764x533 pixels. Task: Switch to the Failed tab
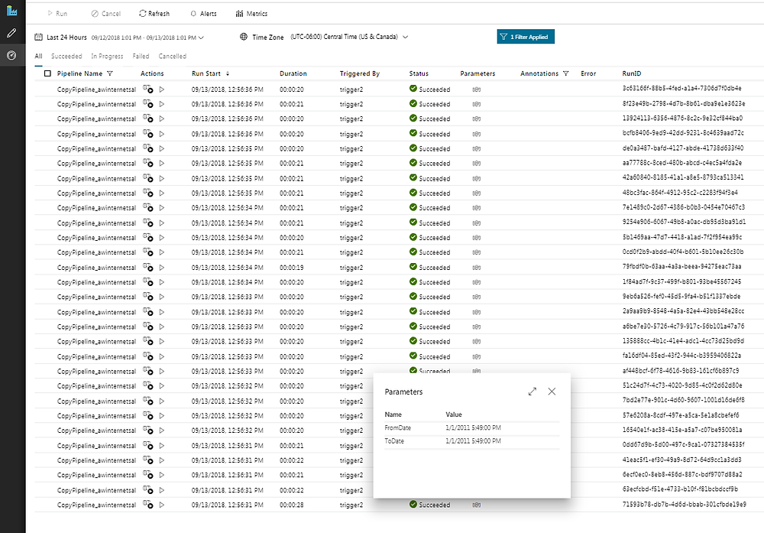141,56
